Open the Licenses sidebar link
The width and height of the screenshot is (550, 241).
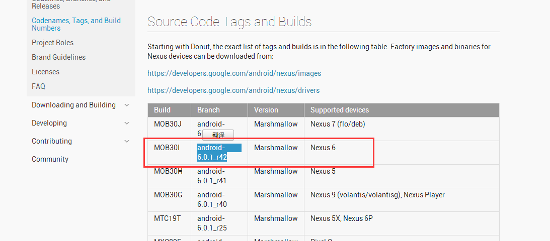(x=45, y=72)
